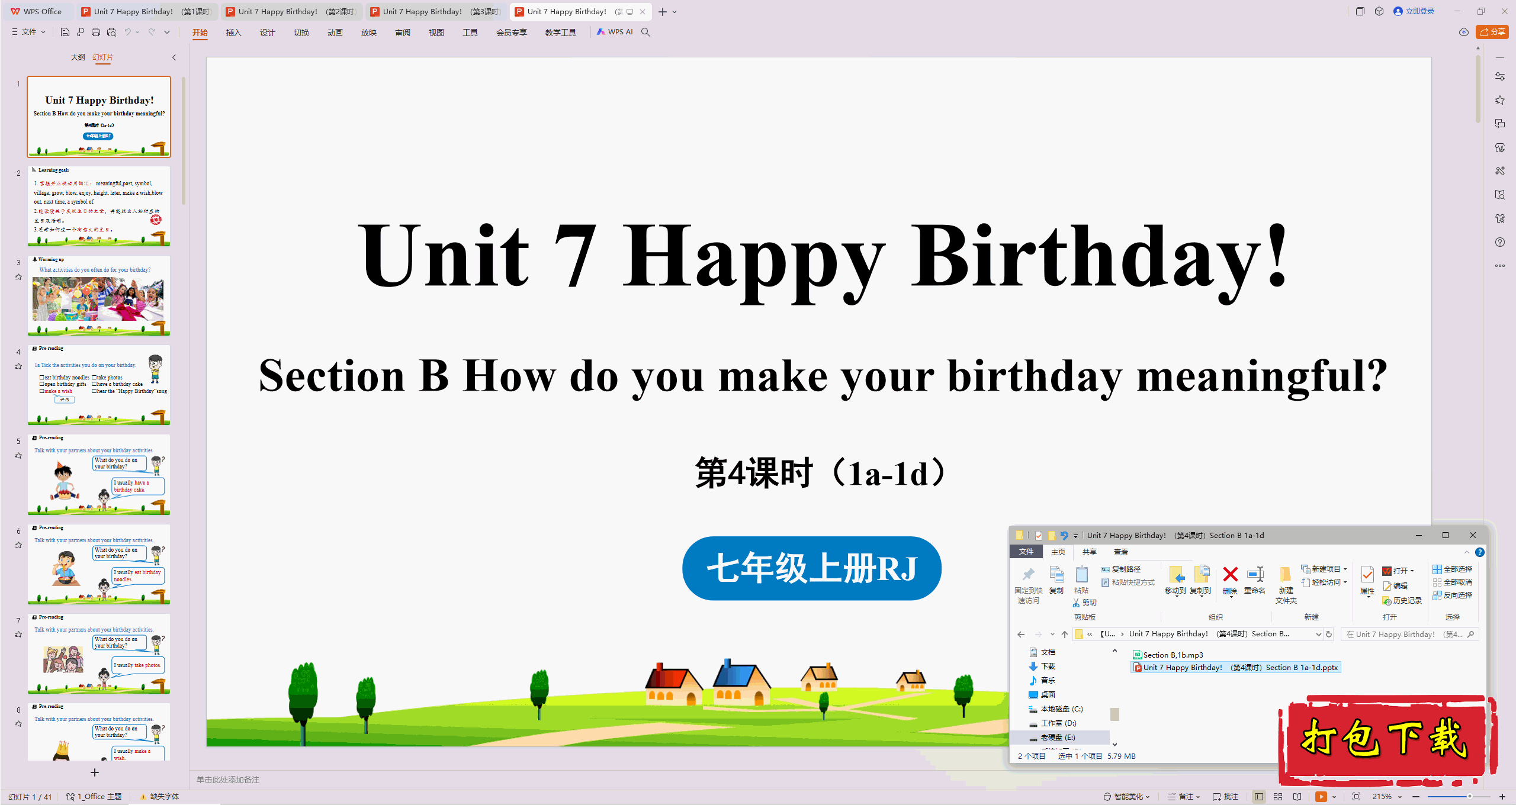Click the orange 分享 share button
This screenshot has width=1516, height=805.
(1492, 32)
